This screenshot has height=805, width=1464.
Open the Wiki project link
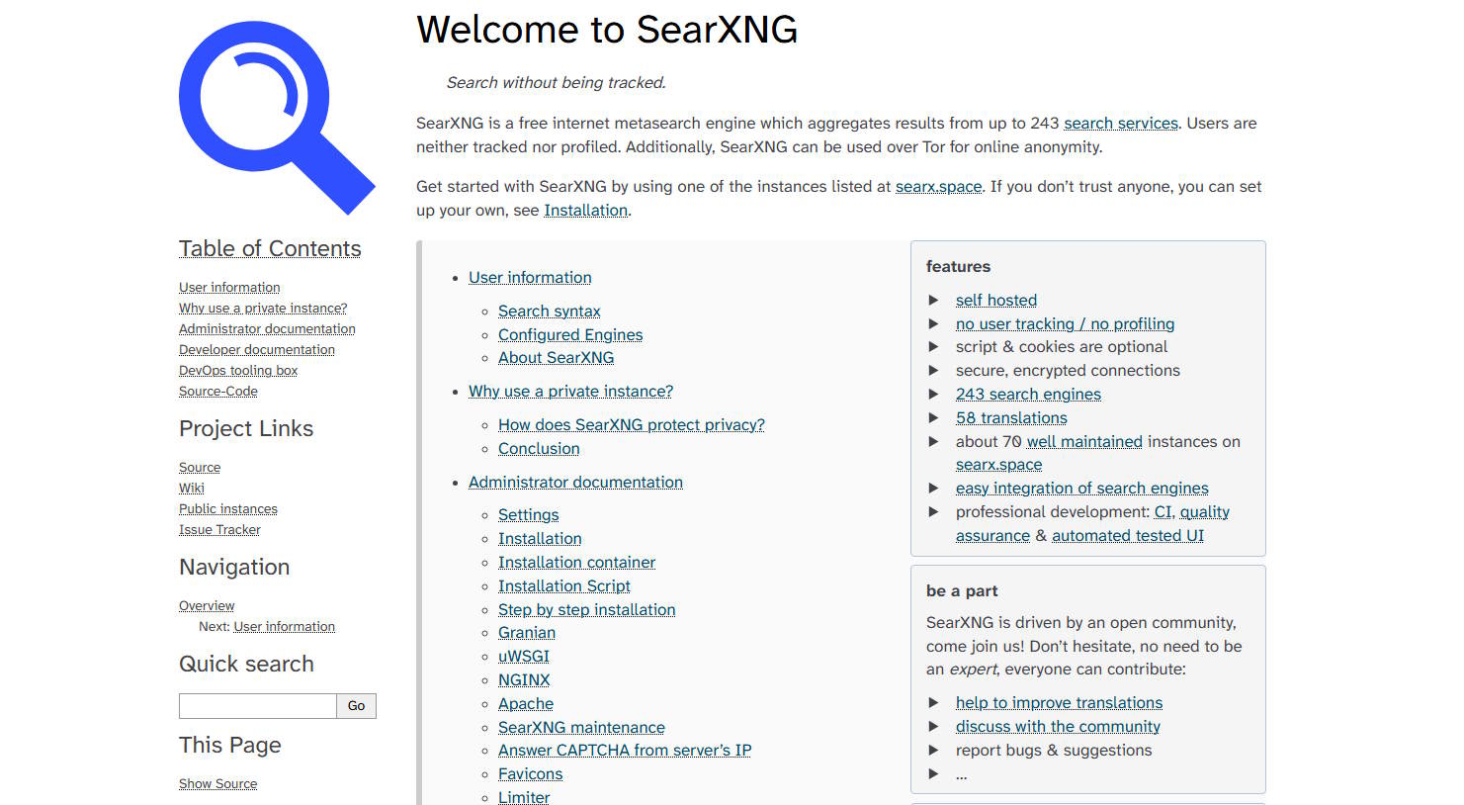pyautogui.click(x=192, y=489)
